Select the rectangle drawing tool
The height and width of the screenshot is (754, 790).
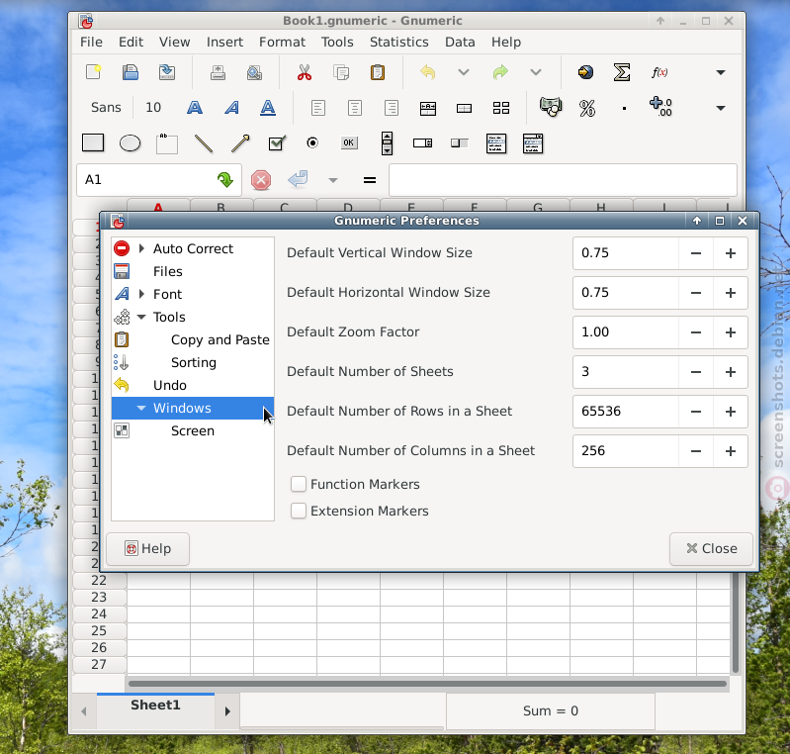93,142
